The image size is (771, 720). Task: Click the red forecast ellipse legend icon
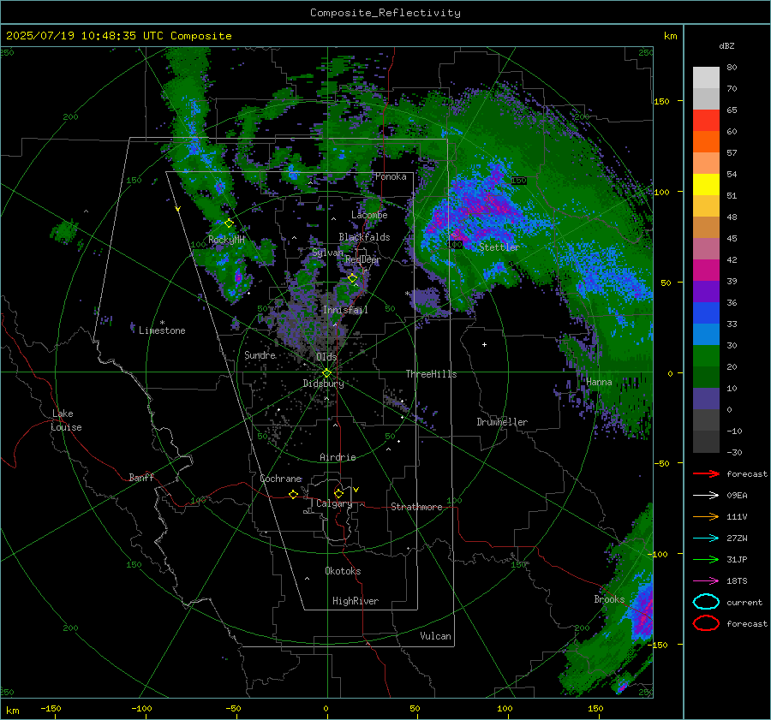coord(706,623)
